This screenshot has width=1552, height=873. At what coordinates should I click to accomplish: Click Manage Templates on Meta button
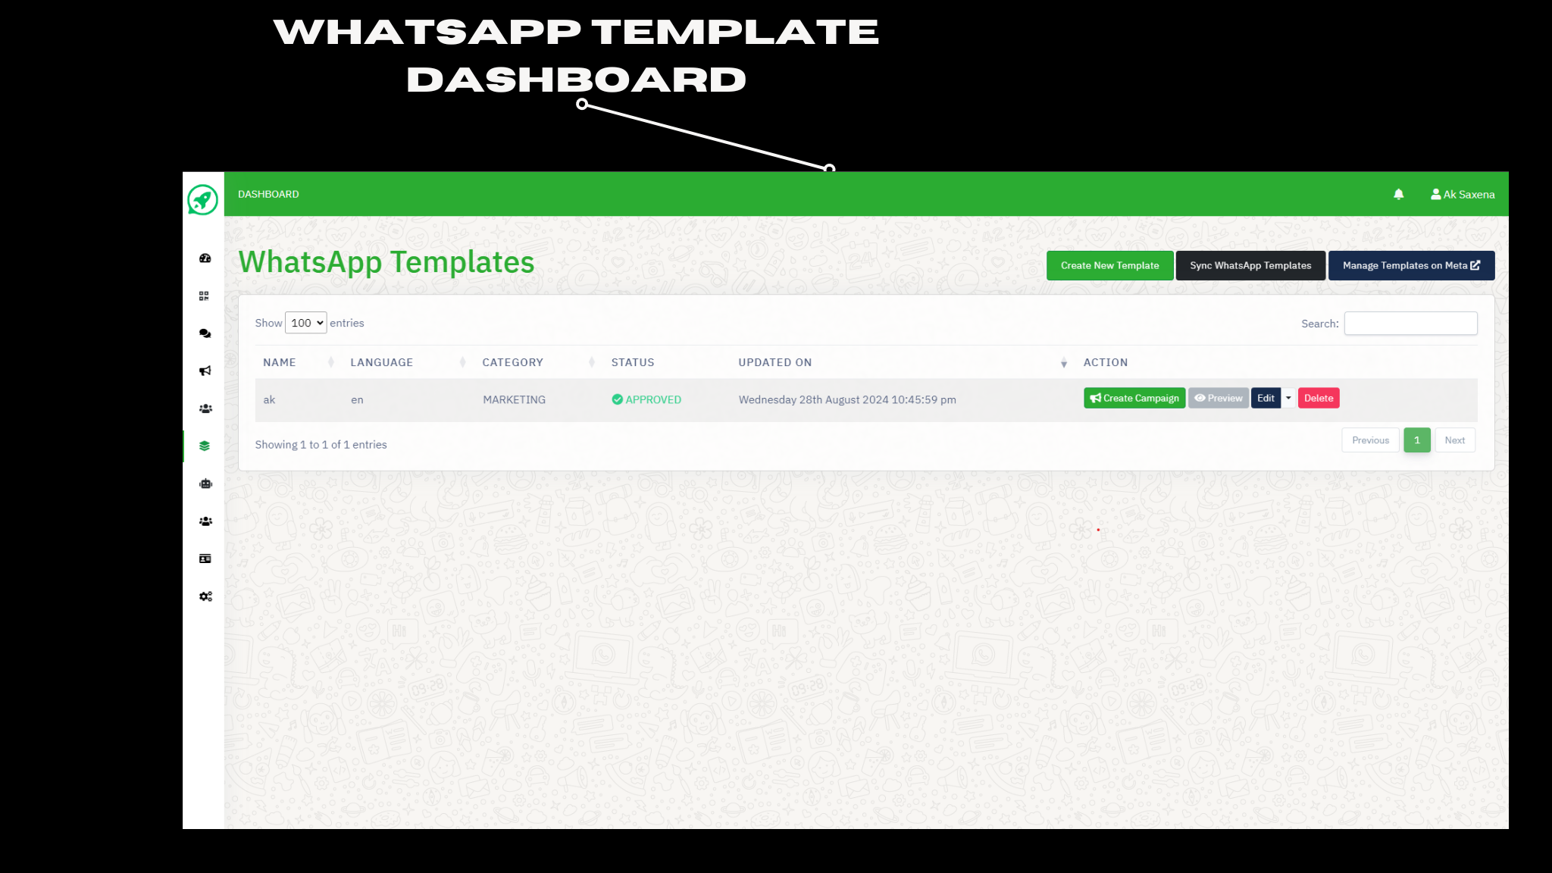pyautogui.click(x=1411, y=265)
